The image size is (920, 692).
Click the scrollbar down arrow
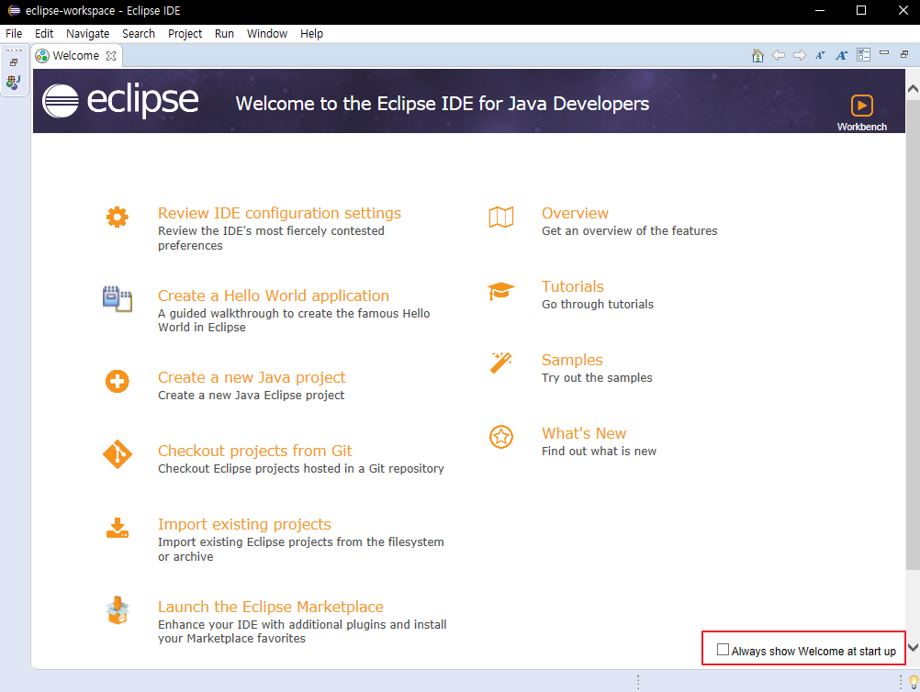click(913, 647)
